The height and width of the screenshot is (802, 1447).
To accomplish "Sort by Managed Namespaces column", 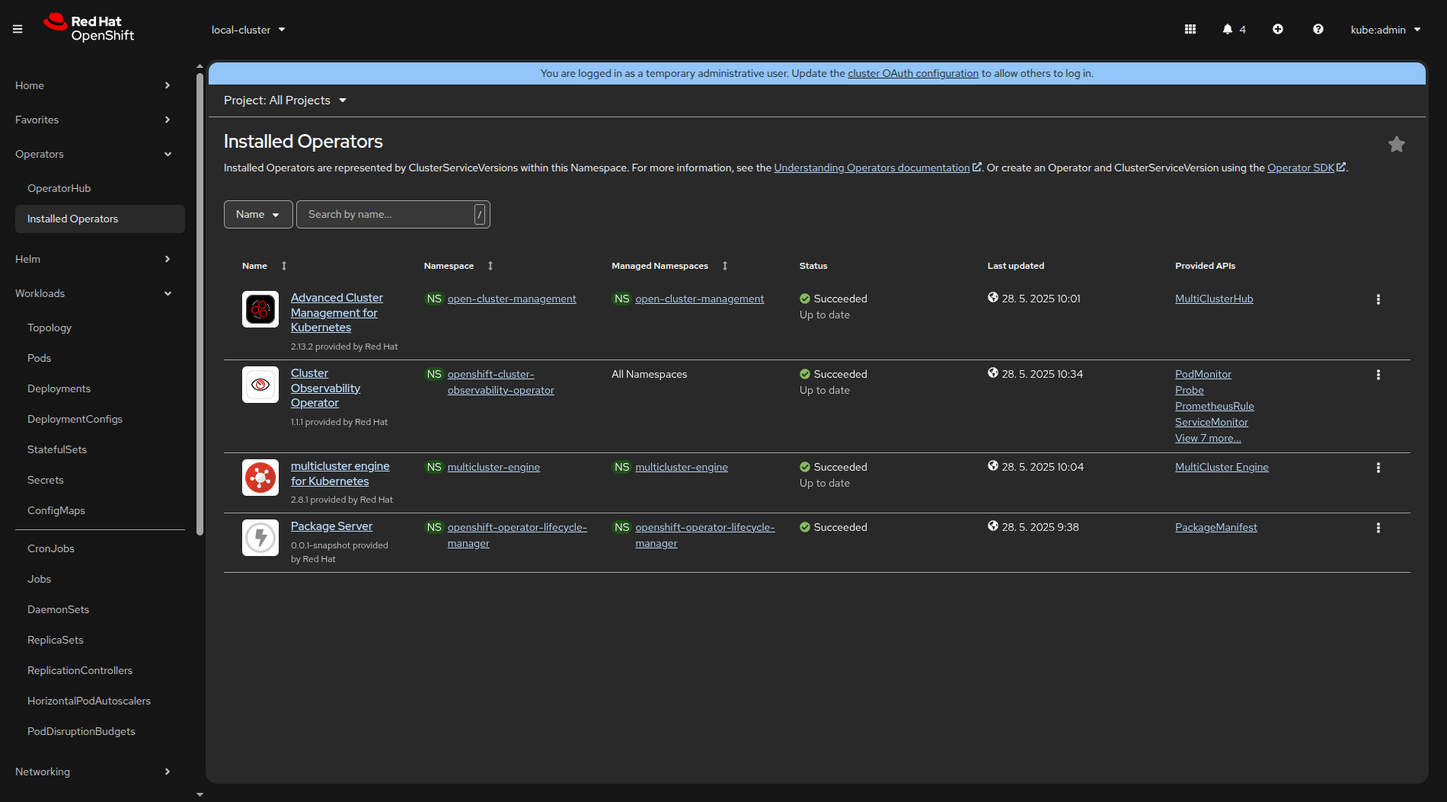I will click(x=724, y=266).
